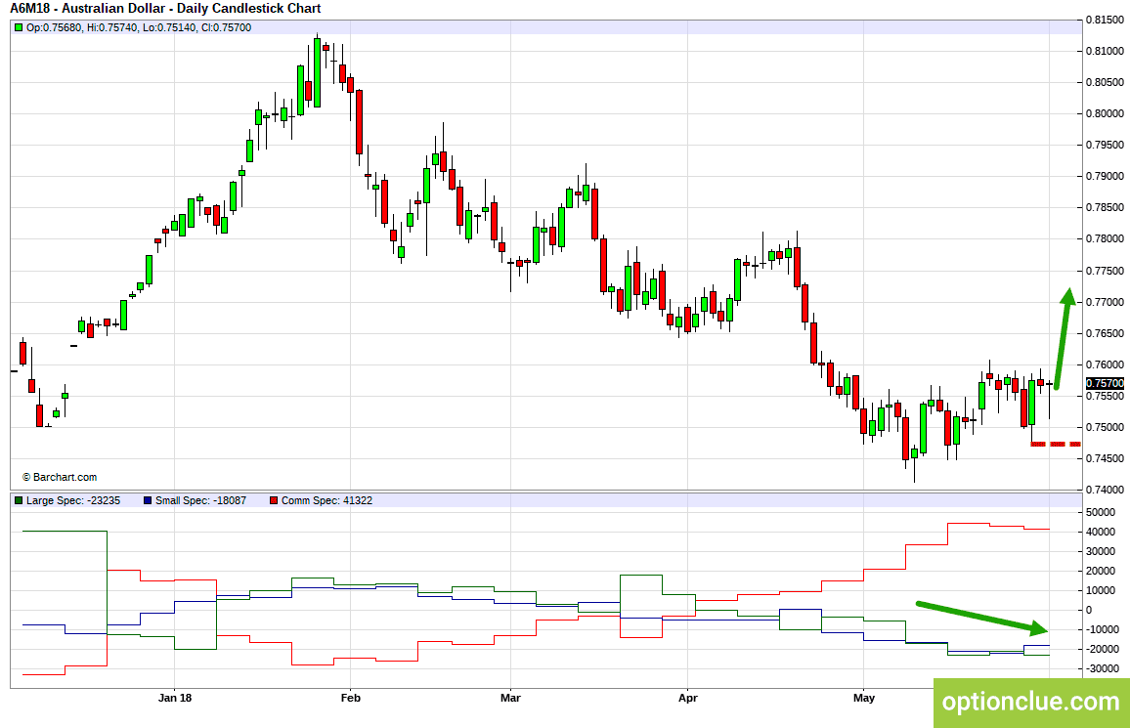The width and height of the screenshot is (1130, 728).
Task: Click the 20000 label on the spec axis
Action: click(1099, 571)
